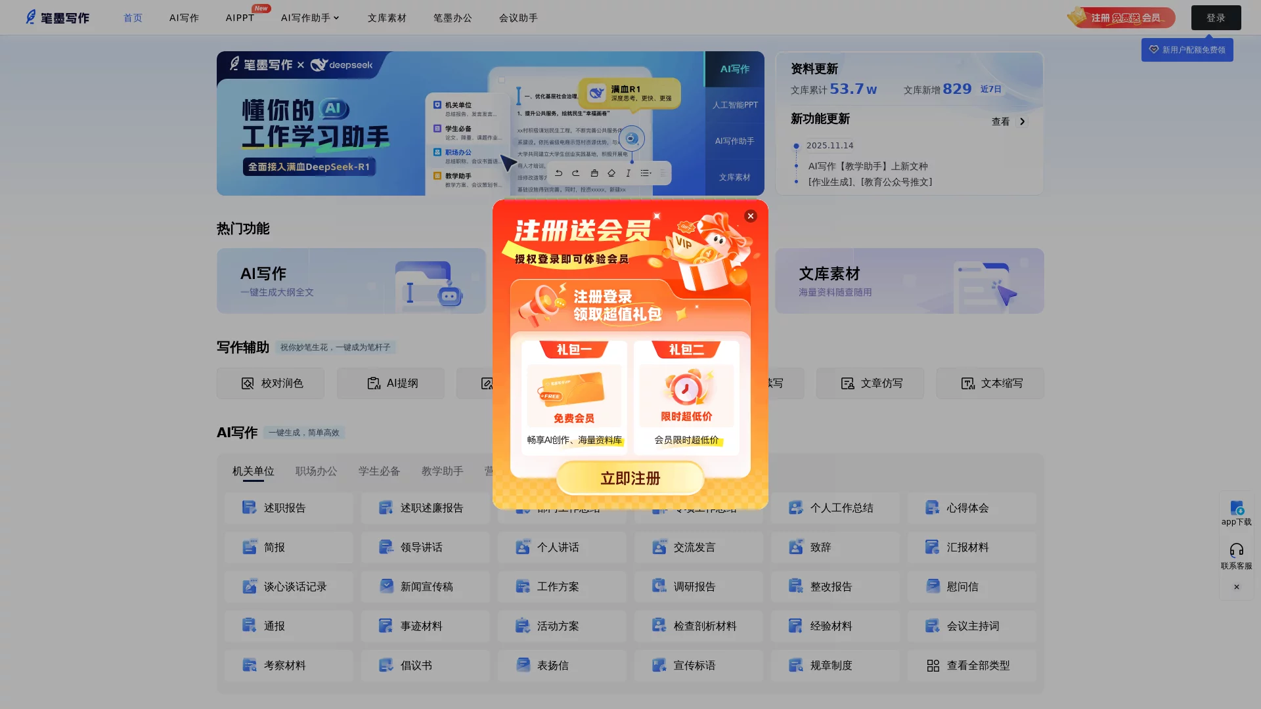Select the 新闻宣传稿 news draft icon
Screen dimensions: 1261x709
[386, 586]
